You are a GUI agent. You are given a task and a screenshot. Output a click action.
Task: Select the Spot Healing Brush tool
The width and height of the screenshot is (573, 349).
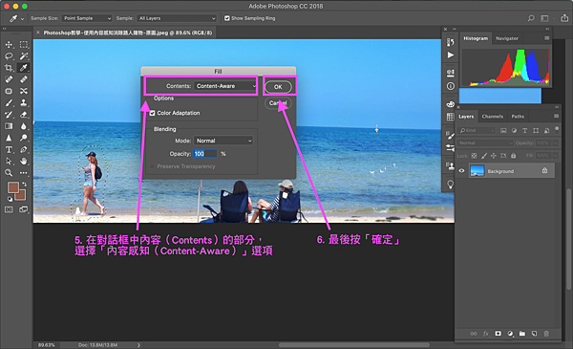[x=9, y=79]
